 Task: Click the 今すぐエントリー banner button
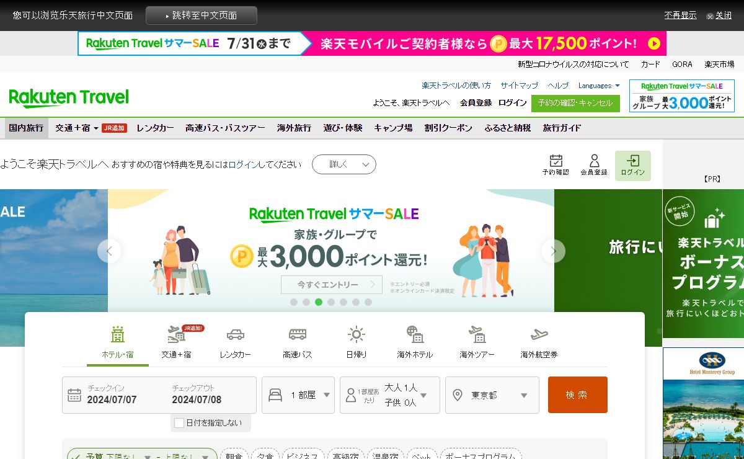click(332, 285)
